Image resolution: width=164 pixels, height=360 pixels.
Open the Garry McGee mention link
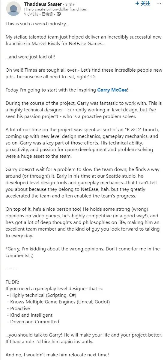coord(112,90)
